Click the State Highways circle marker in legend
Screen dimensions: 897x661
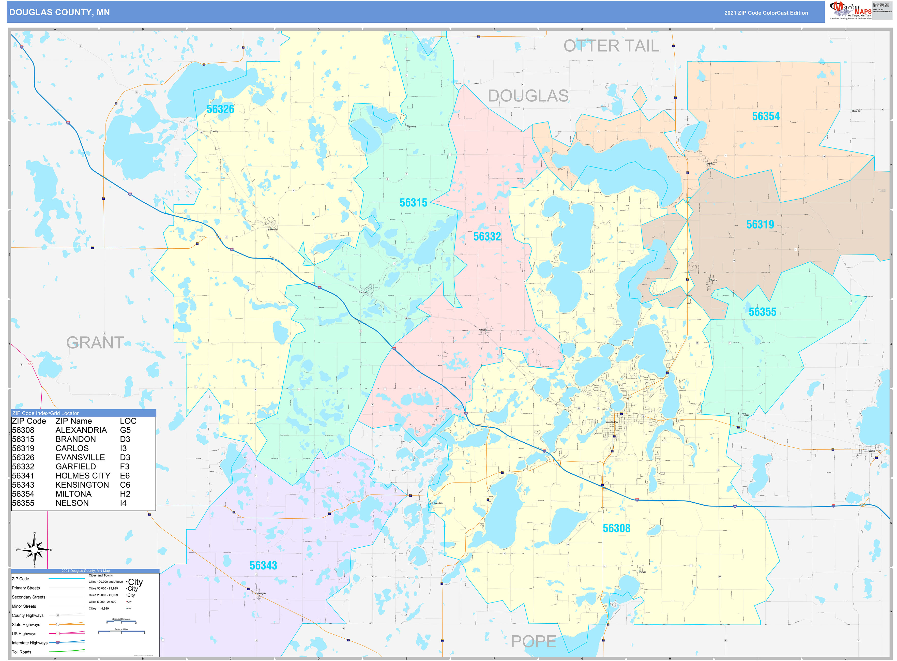[x=58, y=624]
